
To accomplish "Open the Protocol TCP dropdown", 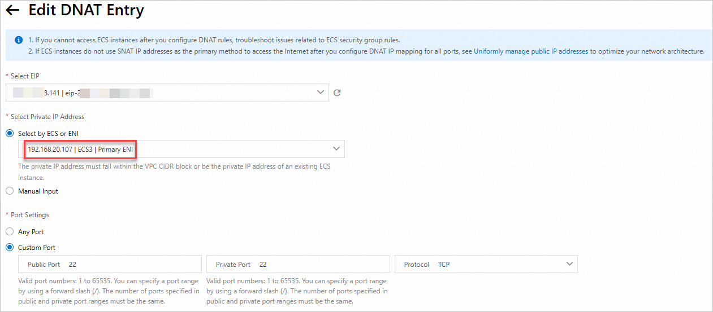I will pos(486,264).
